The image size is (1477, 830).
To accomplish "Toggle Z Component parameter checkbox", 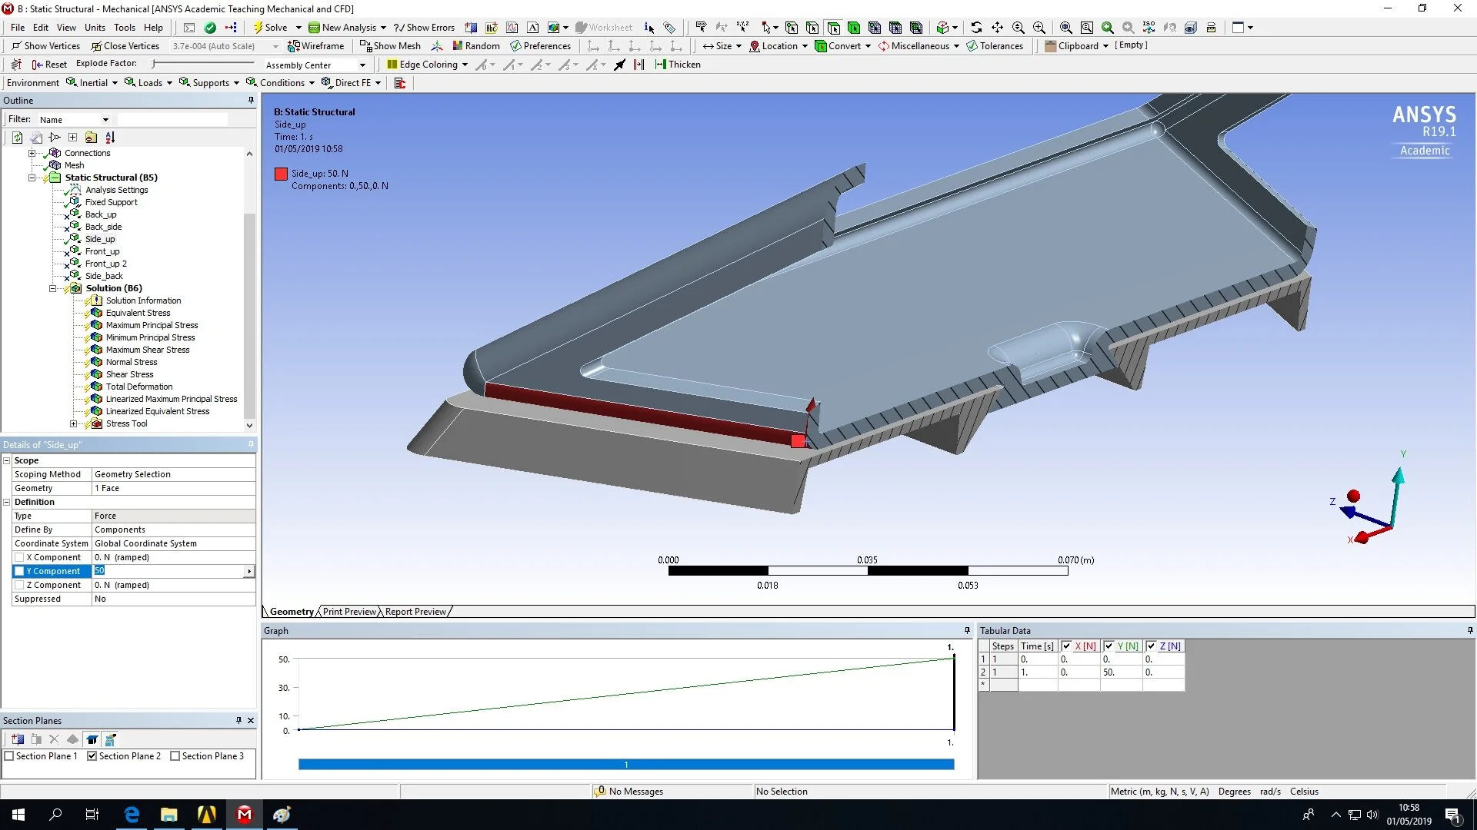I will (19, 585).
